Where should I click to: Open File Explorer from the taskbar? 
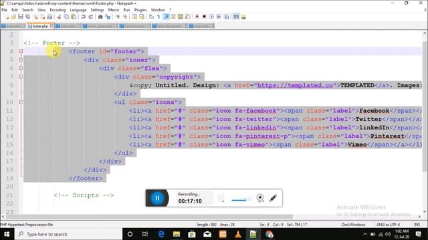coord(177,234)
